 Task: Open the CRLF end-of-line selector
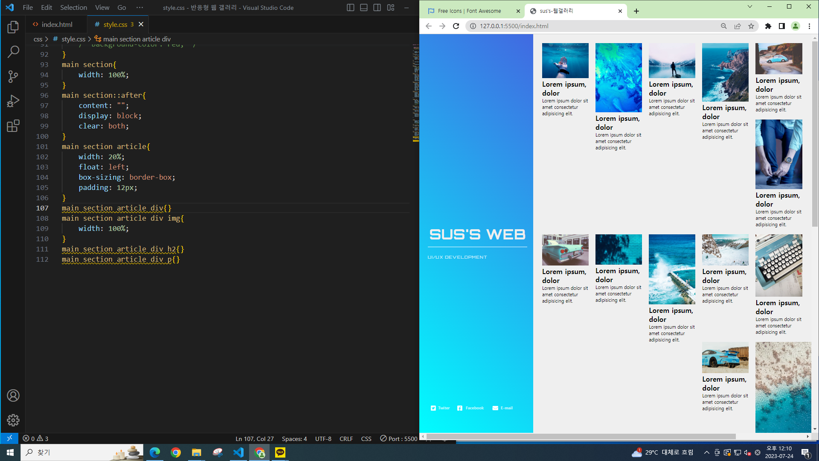[346, 439]
